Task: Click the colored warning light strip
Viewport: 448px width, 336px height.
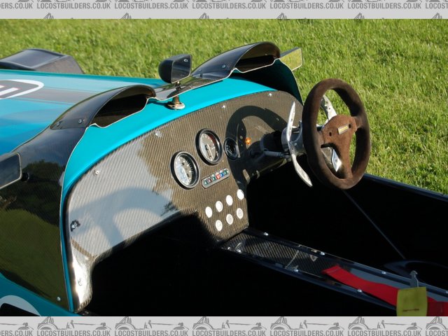Action: click(216, 178)
